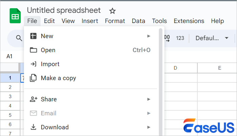The width and height of the screenshot is (237, 136).
Task: Click cell D1
Action: click(181, 78)
